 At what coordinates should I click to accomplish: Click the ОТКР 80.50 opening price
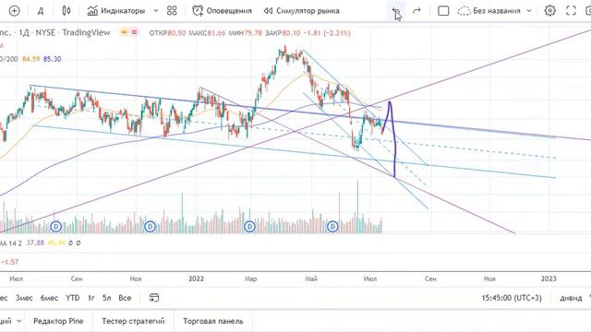point(167,33)
